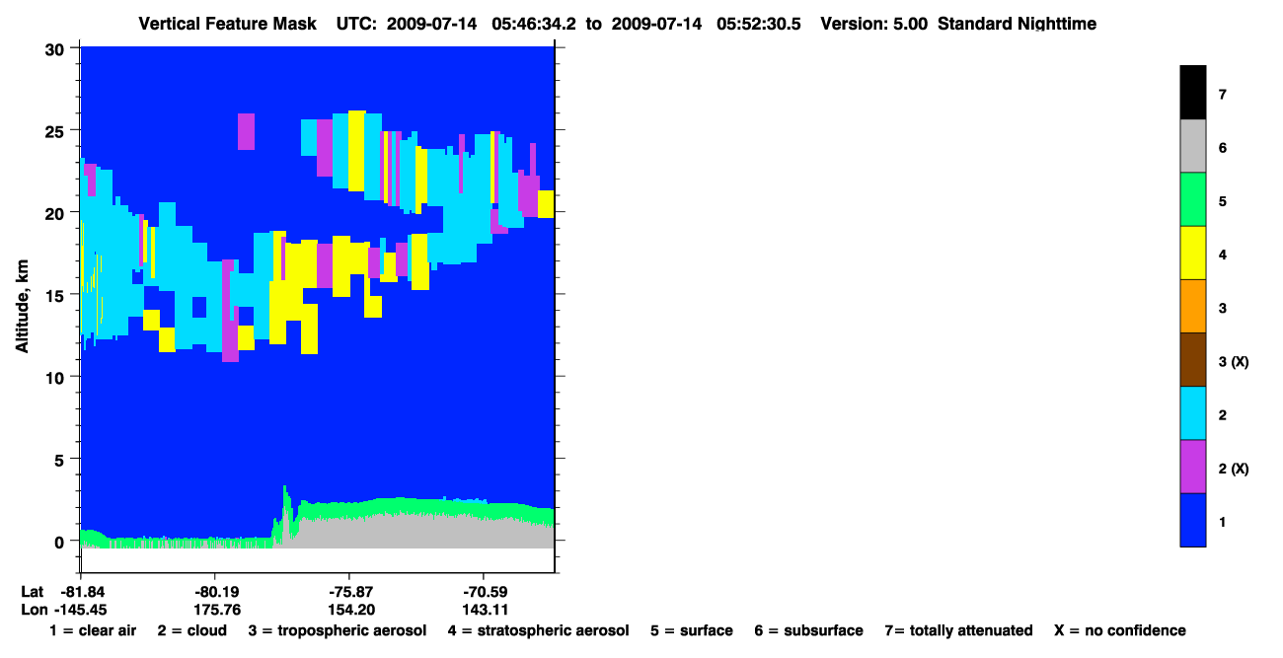Click the brown color bar segment labeled 3 (X)
This screenshot has height=658, width=1283.
click(x=1192, y=359)
